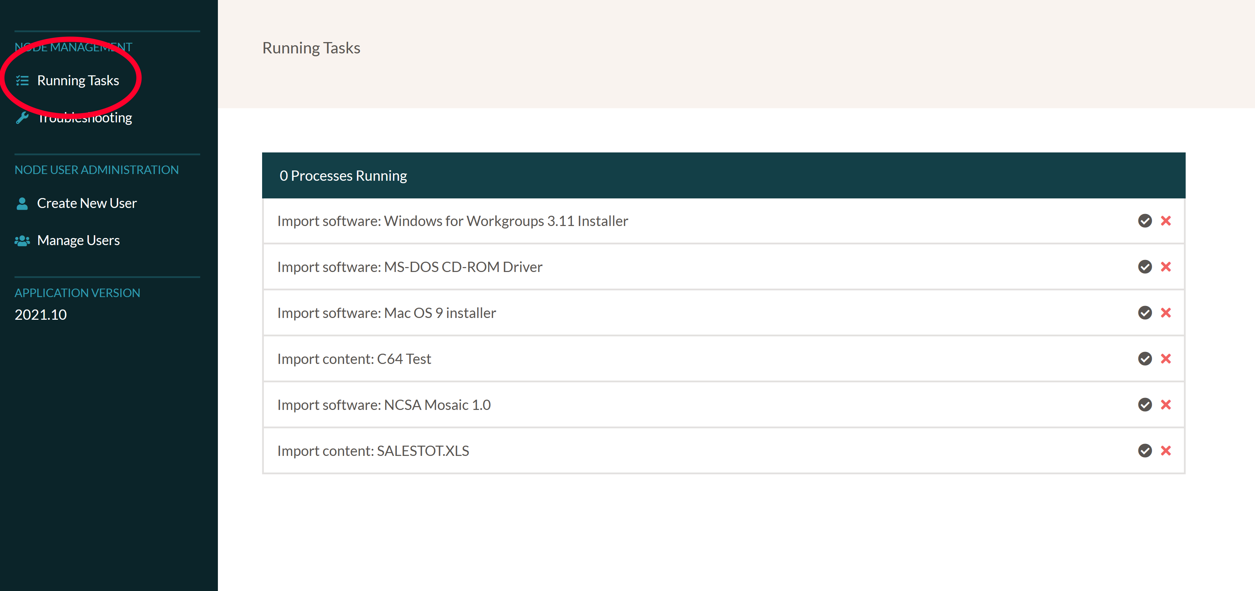The height and width of the screenshot is (591, 1255).
Task: Select the 'Import software: MS-DOS CD-ROM Driver' row
Action: click(x=723, y=267)
